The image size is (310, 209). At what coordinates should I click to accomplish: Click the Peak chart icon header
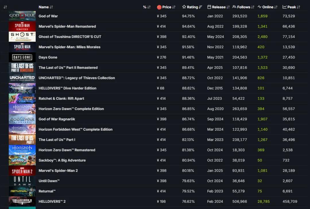284,7
